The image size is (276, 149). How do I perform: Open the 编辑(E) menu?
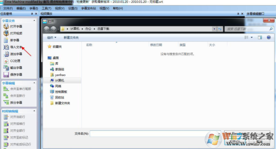[x=21, y=8]
